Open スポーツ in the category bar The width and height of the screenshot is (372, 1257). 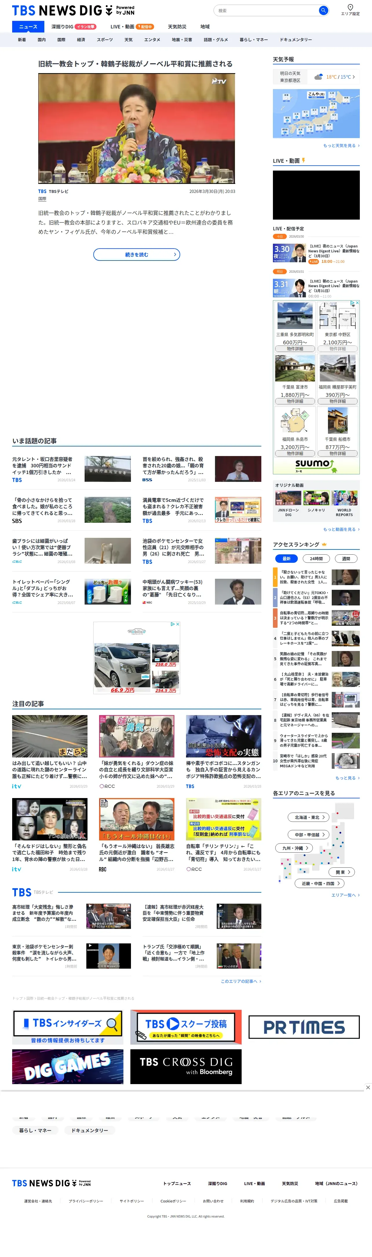(x=105, y=39)
